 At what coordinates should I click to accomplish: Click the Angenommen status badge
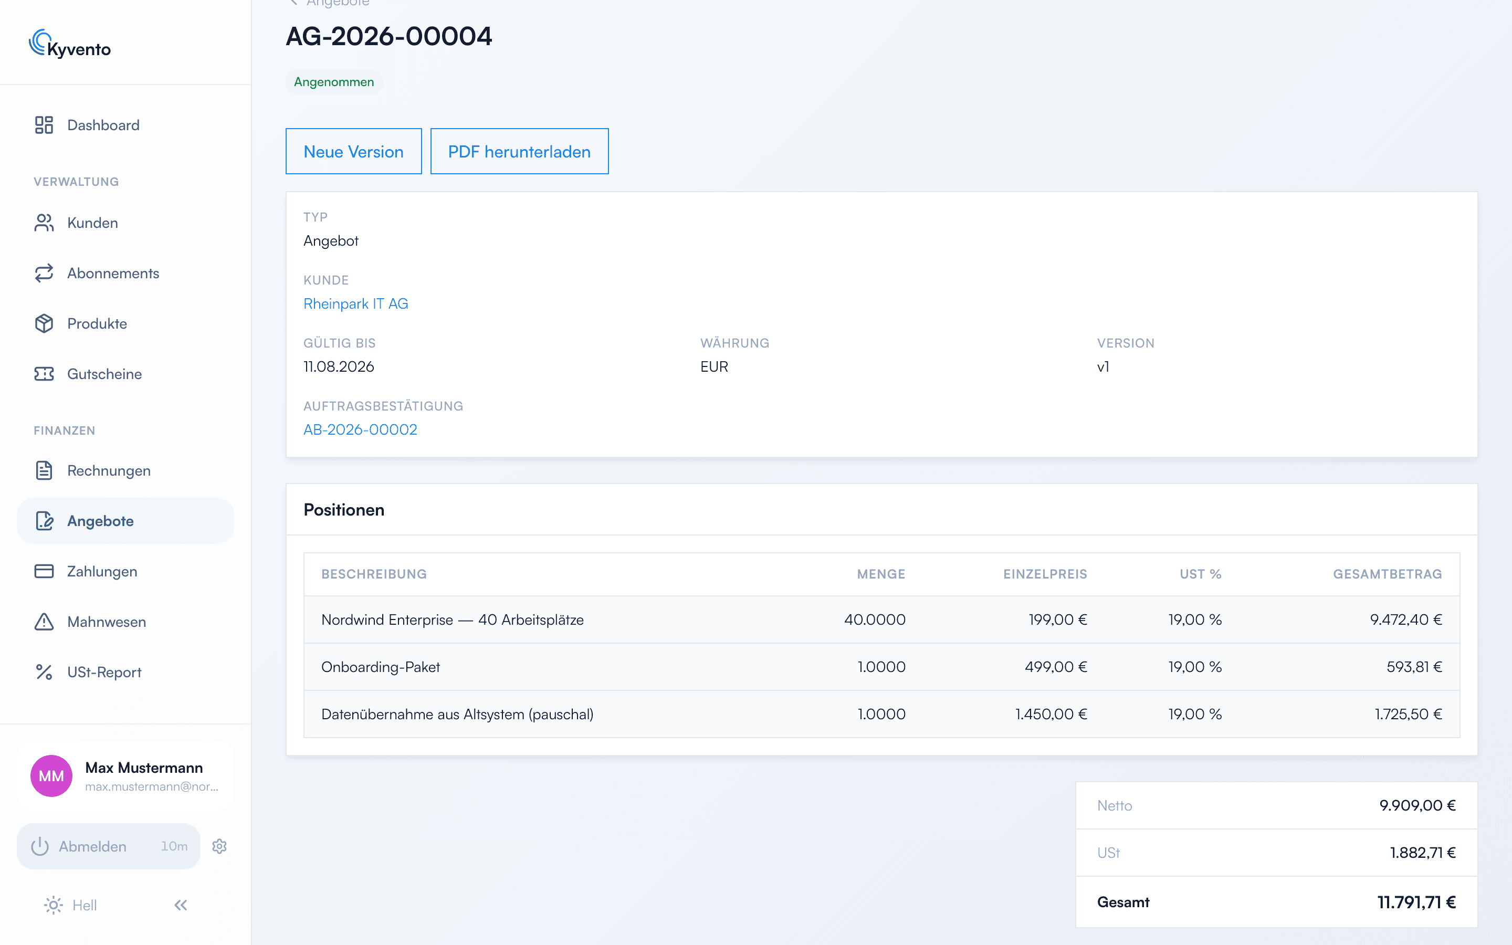pos(334,82)
